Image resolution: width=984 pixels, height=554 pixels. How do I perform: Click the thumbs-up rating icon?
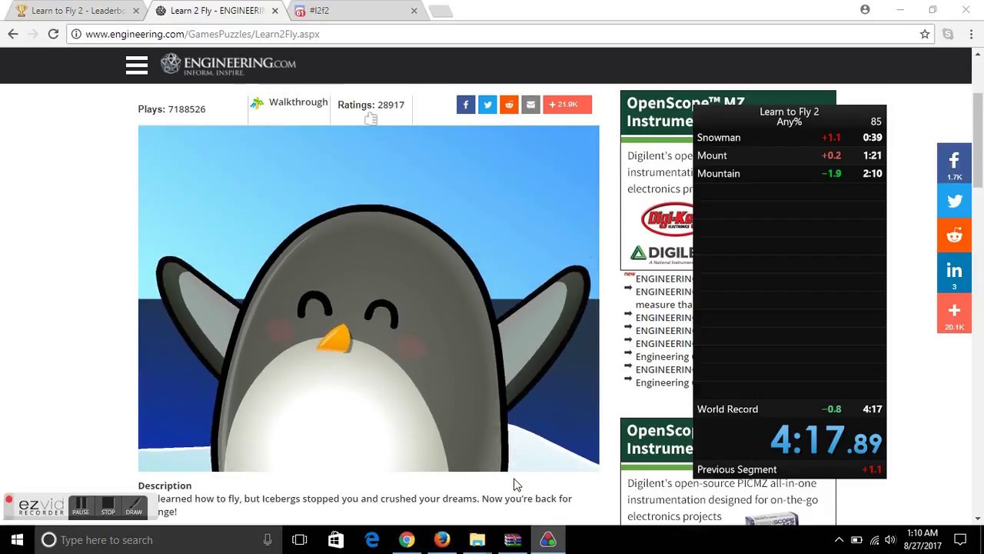(371, 118)
